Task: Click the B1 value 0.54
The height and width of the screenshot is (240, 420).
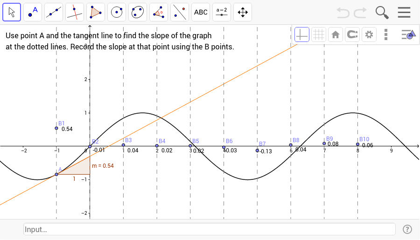Action: tap(67, 129)
